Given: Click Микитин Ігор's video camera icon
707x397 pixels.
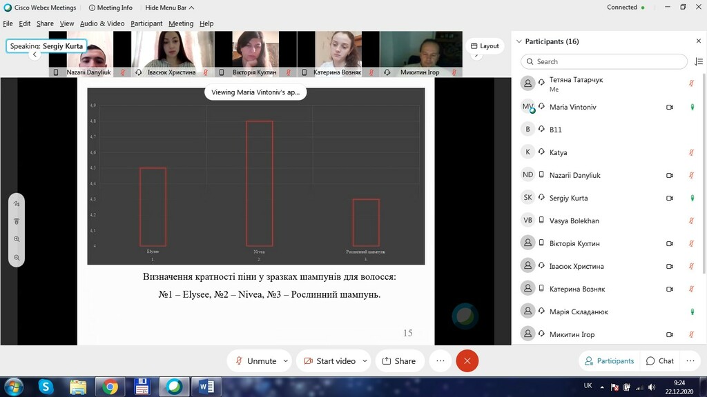Looking at the screenshot, I should coord(670,334).
